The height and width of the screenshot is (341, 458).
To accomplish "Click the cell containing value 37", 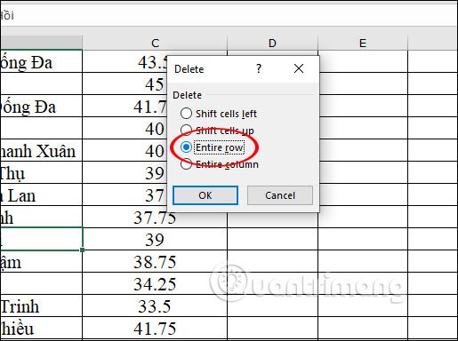I will [125, 195].
